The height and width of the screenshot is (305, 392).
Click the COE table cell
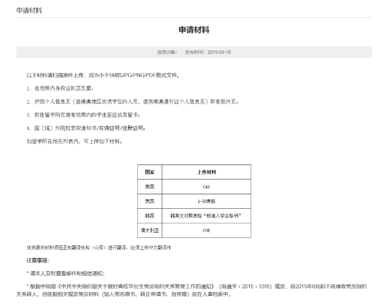(207, 230)
